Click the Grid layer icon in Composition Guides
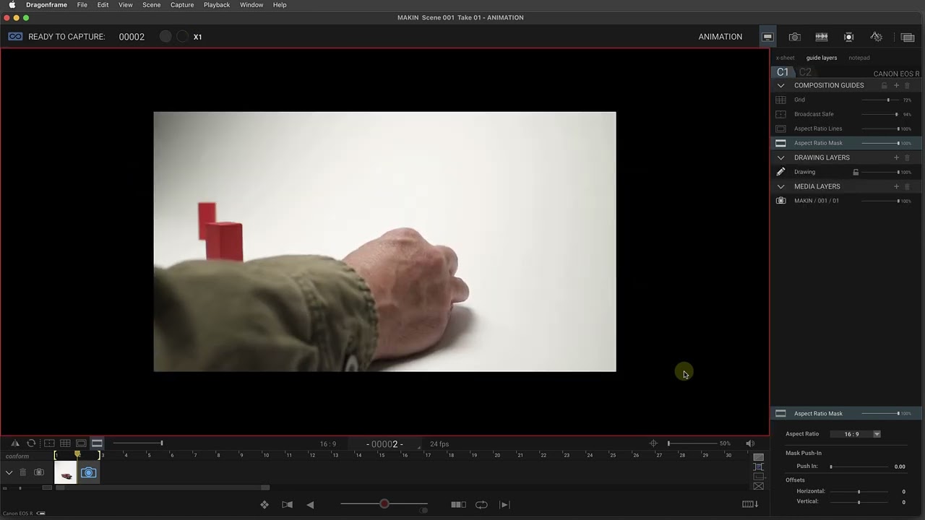Image resolution: width=925 pixels, height=520 pixels. coord(780,100)
